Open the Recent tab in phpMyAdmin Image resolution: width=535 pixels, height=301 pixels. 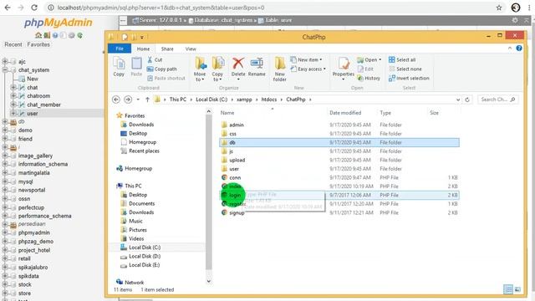click(x=13, y=44)
